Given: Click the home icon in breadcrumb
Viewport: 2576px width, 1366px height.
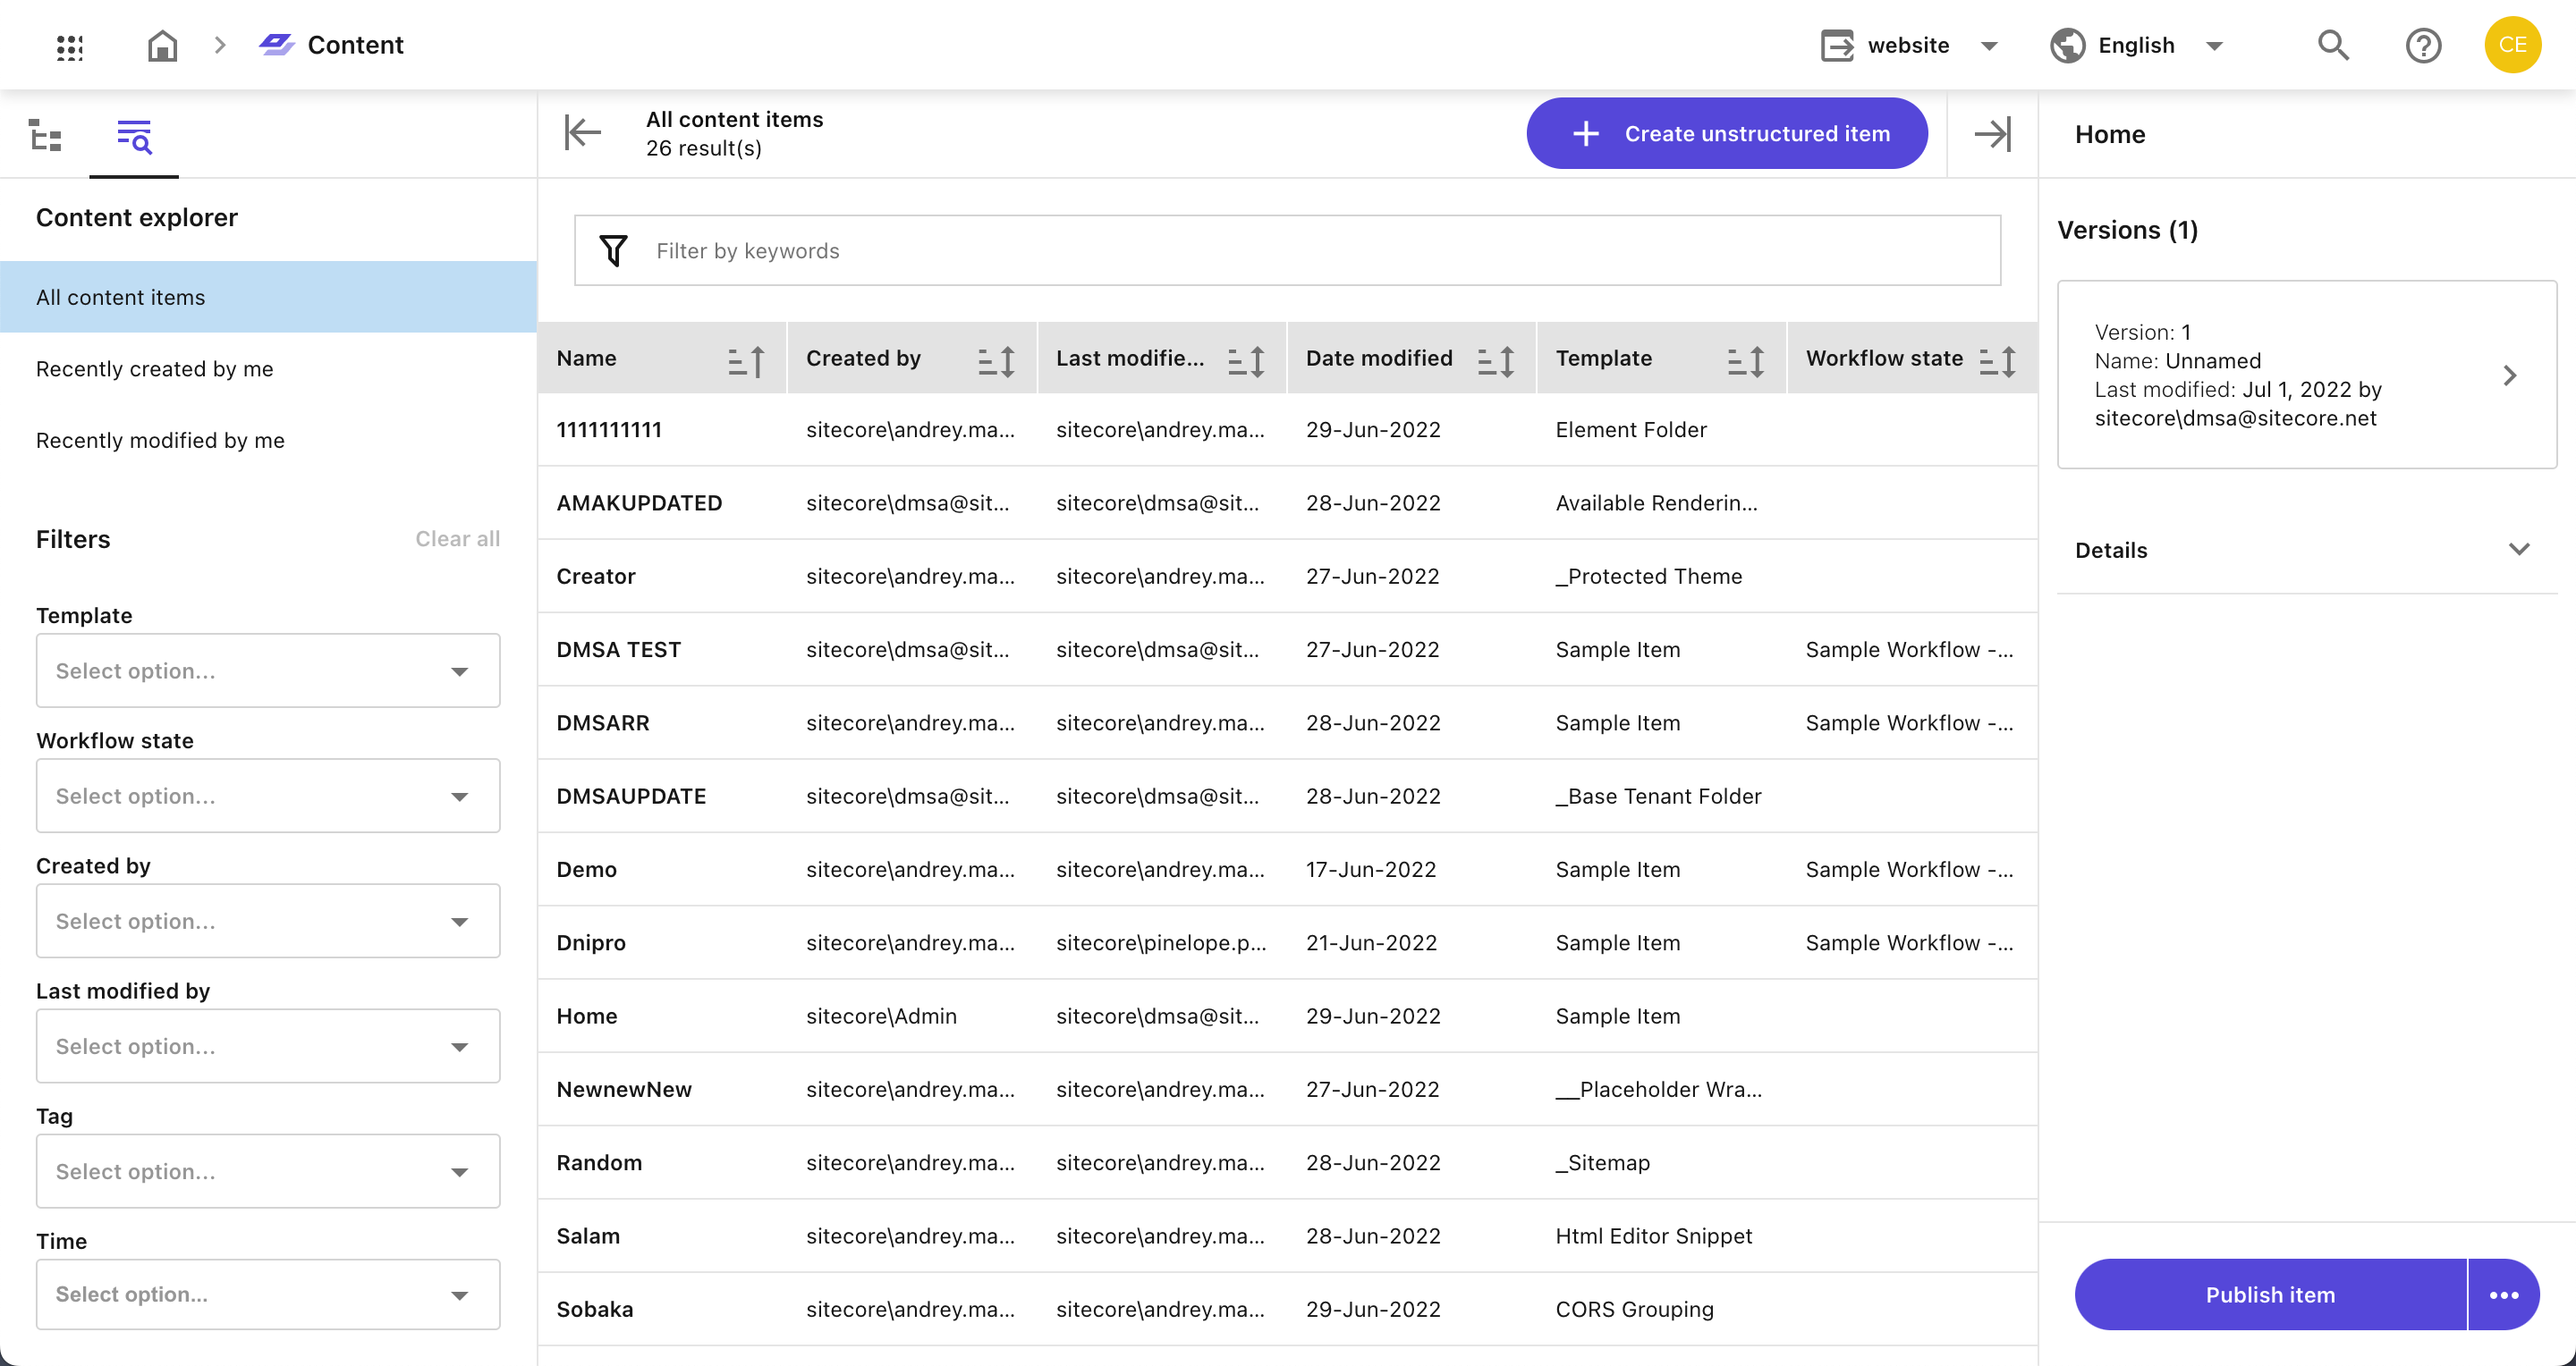Looking at the screenshot, I should [x=162, y=46].
